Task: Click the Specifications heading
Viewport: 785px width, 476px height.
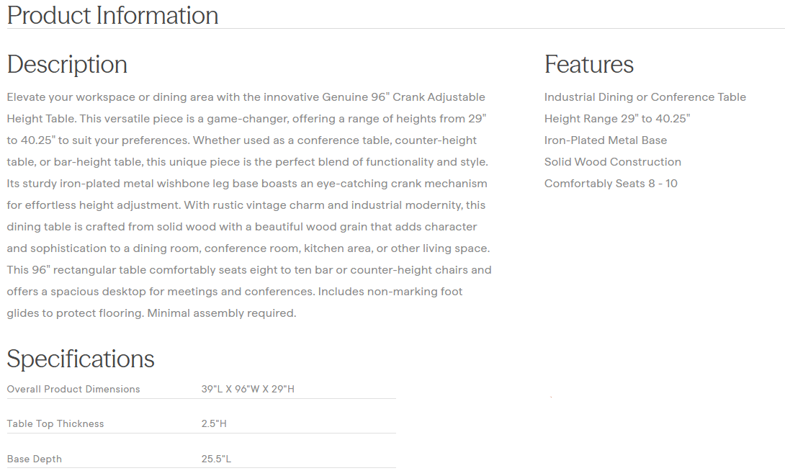Action: (81, 359)
